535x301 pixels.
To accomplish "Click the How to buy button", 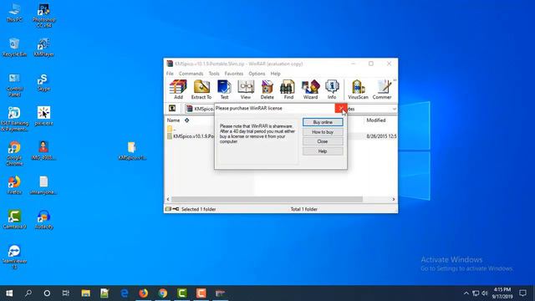I will [x=323, y=132].
